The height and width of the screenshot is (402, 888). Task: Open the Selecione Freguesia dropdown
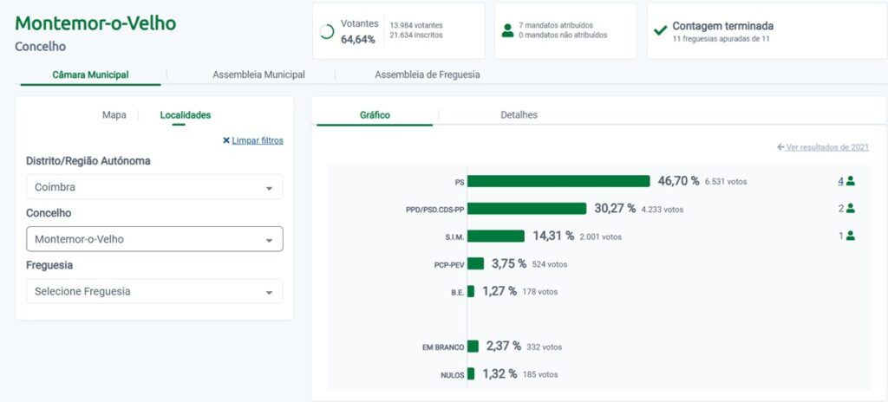(x=154, y=291)
